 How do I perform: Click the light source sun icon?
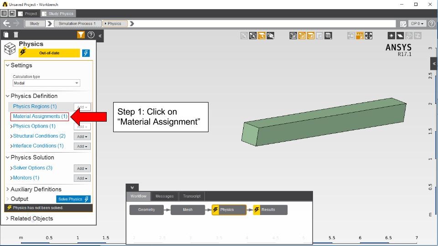(391, 36)
